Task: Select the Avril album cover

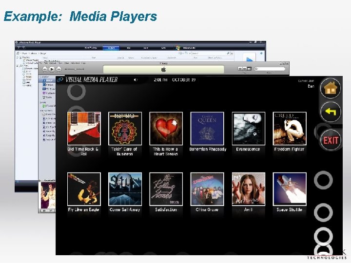Action: pyautogui.click(x=249, y=189)
